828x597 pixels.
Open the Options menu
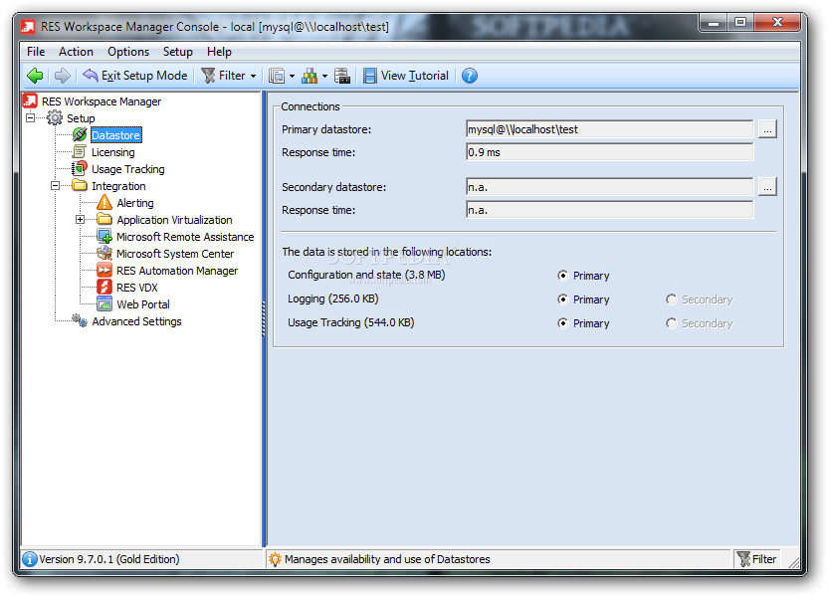point(128,52)
